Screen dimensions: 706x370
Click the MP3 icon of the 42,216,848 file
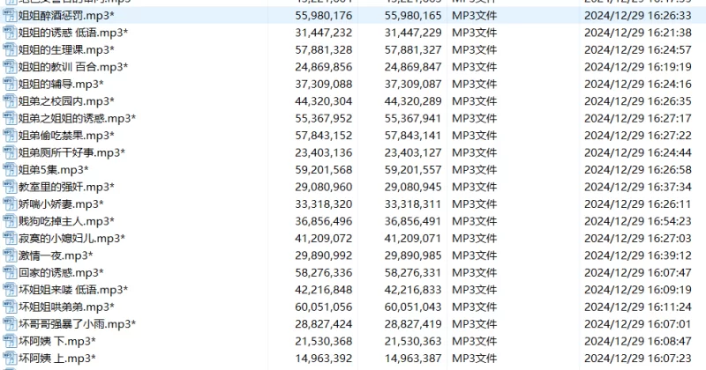(10, 290)
